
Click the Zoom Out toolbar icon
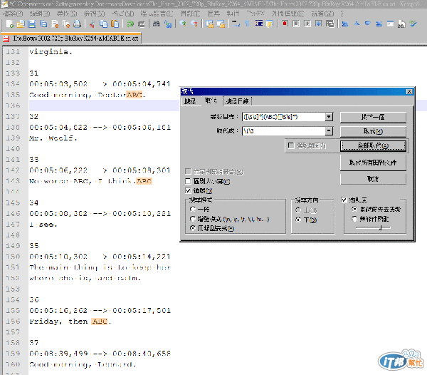click(x=194, y=24)
